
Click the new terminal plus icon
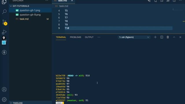pyautogui.click(x=155, y=37)
